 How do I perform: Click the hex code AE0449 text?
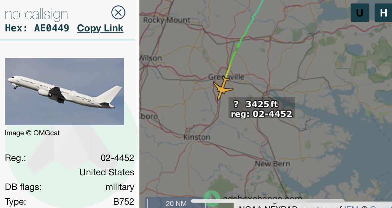(52, 28)
